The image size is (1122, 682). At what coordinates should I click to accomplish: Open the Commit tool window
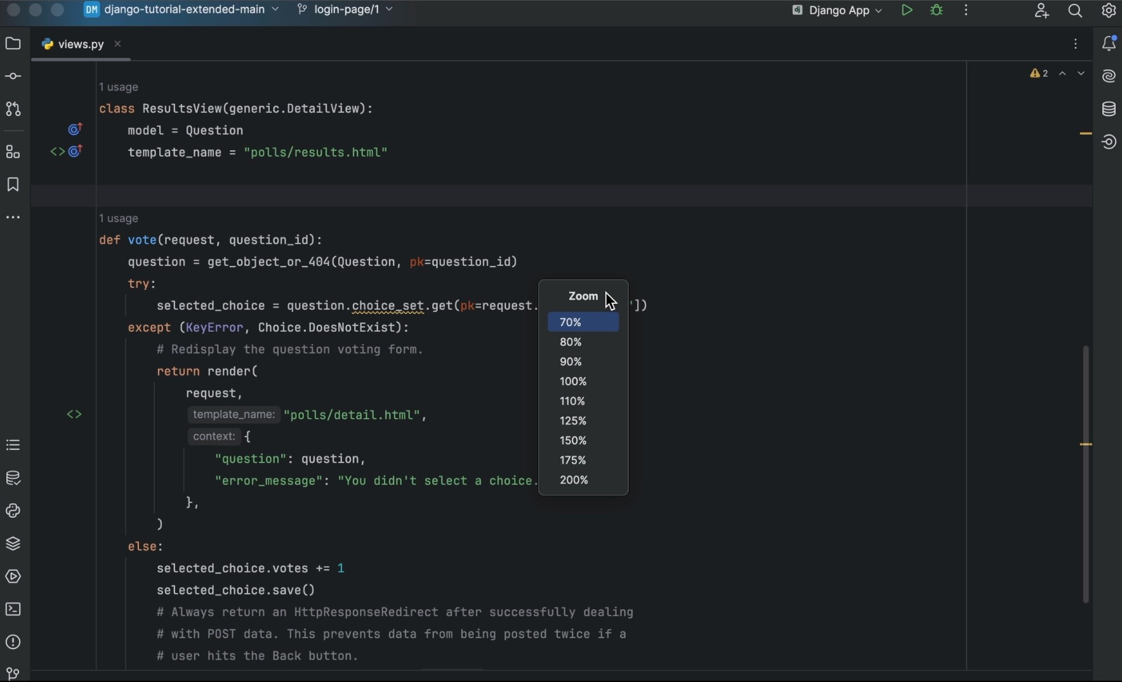click(x=13, y=76)
